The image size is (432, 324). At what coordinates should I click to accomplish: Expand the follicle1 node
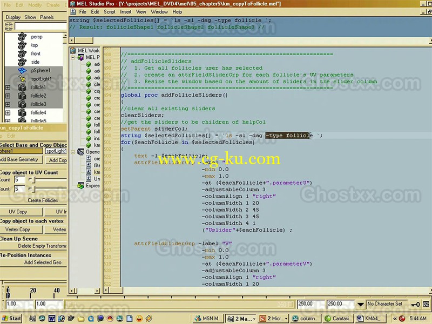[8, 87]
